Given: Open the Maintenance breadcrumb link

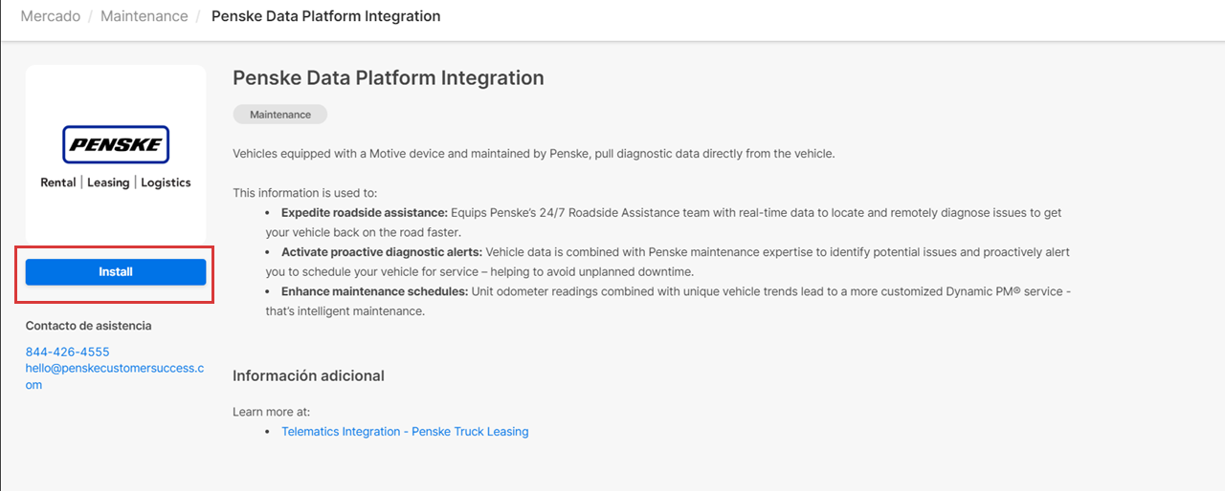Looking at the screenshot, I should (144, 16).
